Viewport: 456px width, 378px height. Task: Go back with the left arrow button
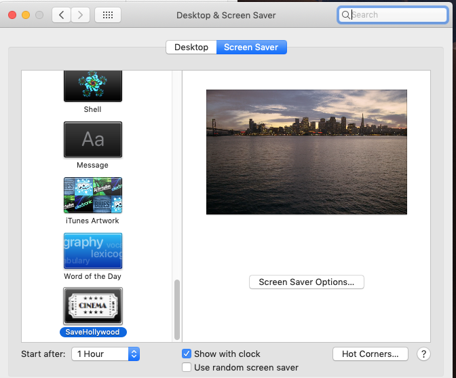tap(62, 14)
